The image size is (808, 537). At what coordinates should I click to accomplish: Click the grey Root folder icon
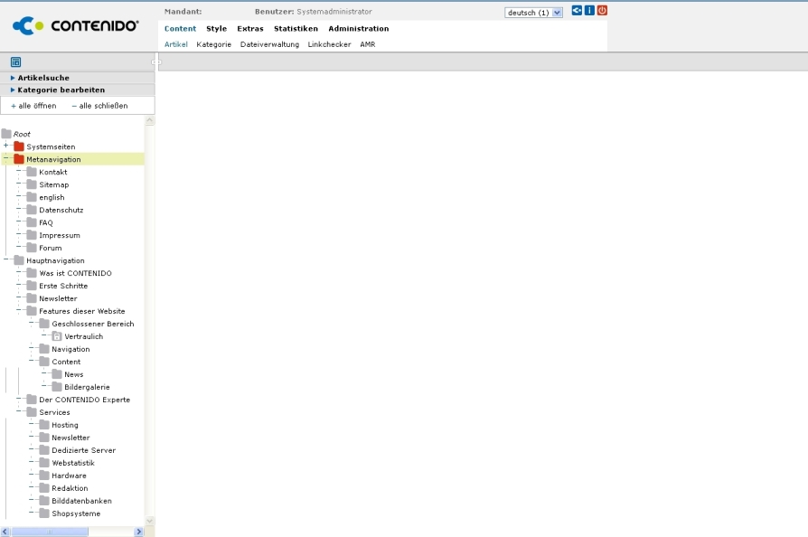(6, 134)
